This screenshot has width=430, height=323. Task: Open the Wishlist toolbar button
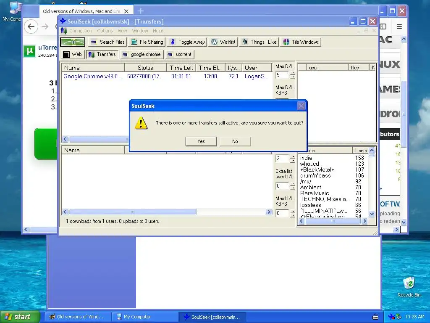coord(223,42)
